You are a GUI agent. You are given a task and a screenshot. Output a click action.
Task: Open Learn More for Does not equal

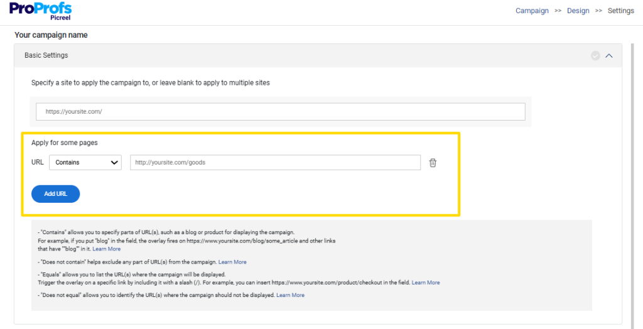tap(290, 295)
